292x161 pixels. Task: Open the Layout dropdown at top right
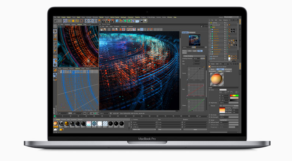pos(231,17)
